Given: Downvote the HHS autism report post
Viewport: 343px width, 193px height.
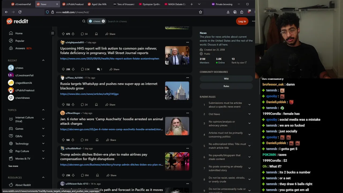Looking at the screenshot, I should [x=73, y=69].
